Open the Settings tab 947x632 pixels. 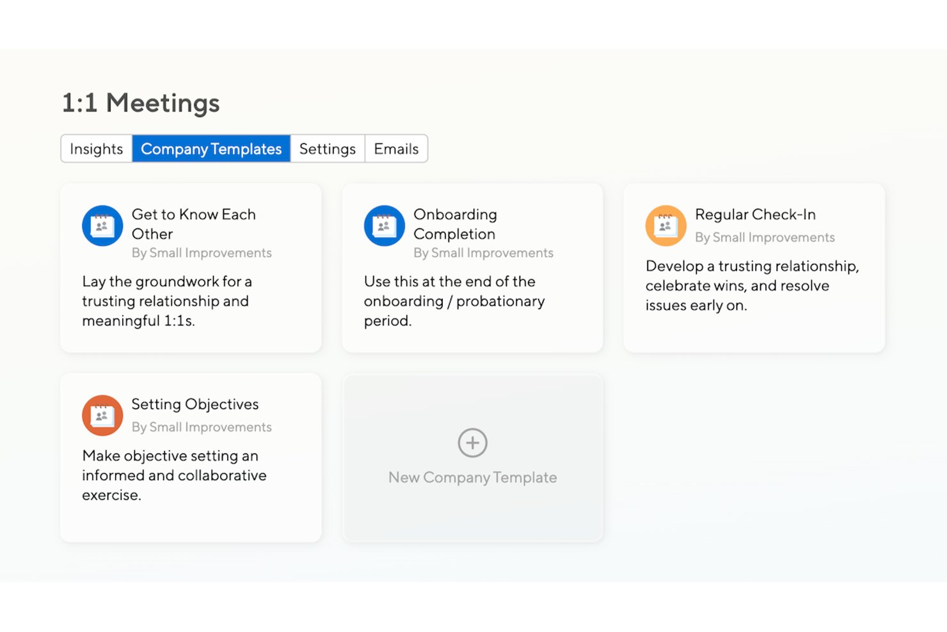tap(328, 149)
